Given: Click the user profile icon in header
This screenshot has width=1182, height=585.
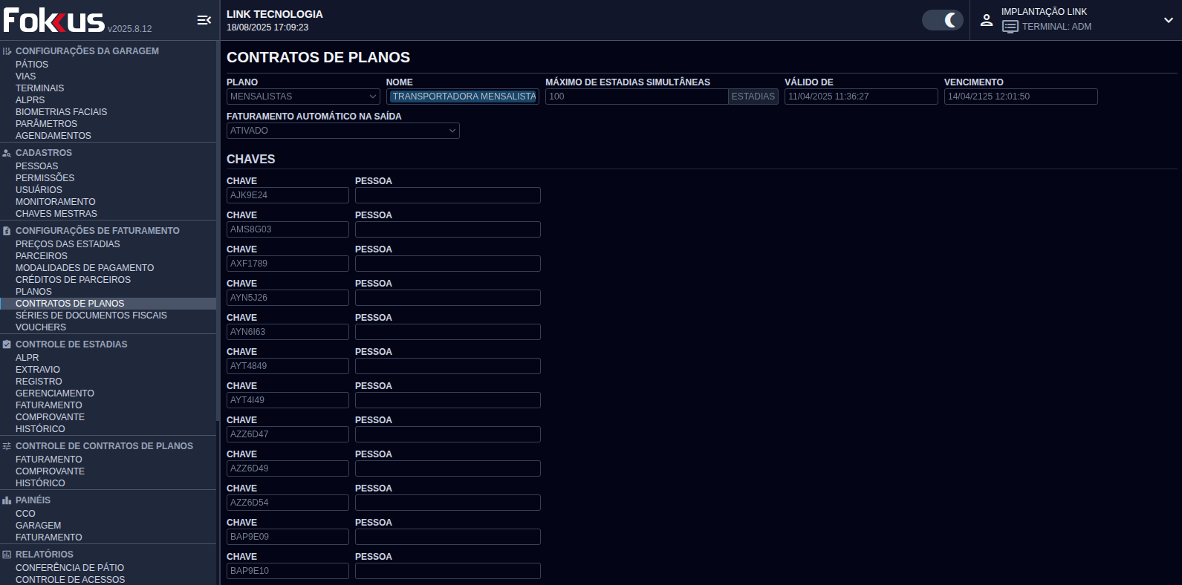Looking at the screenshot, I should [987, 20].
